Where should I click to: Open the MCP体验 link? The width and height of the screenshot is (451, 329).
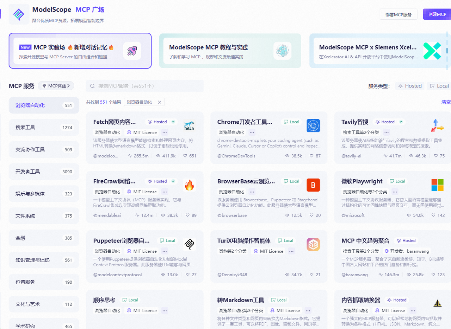coord(56,86)
